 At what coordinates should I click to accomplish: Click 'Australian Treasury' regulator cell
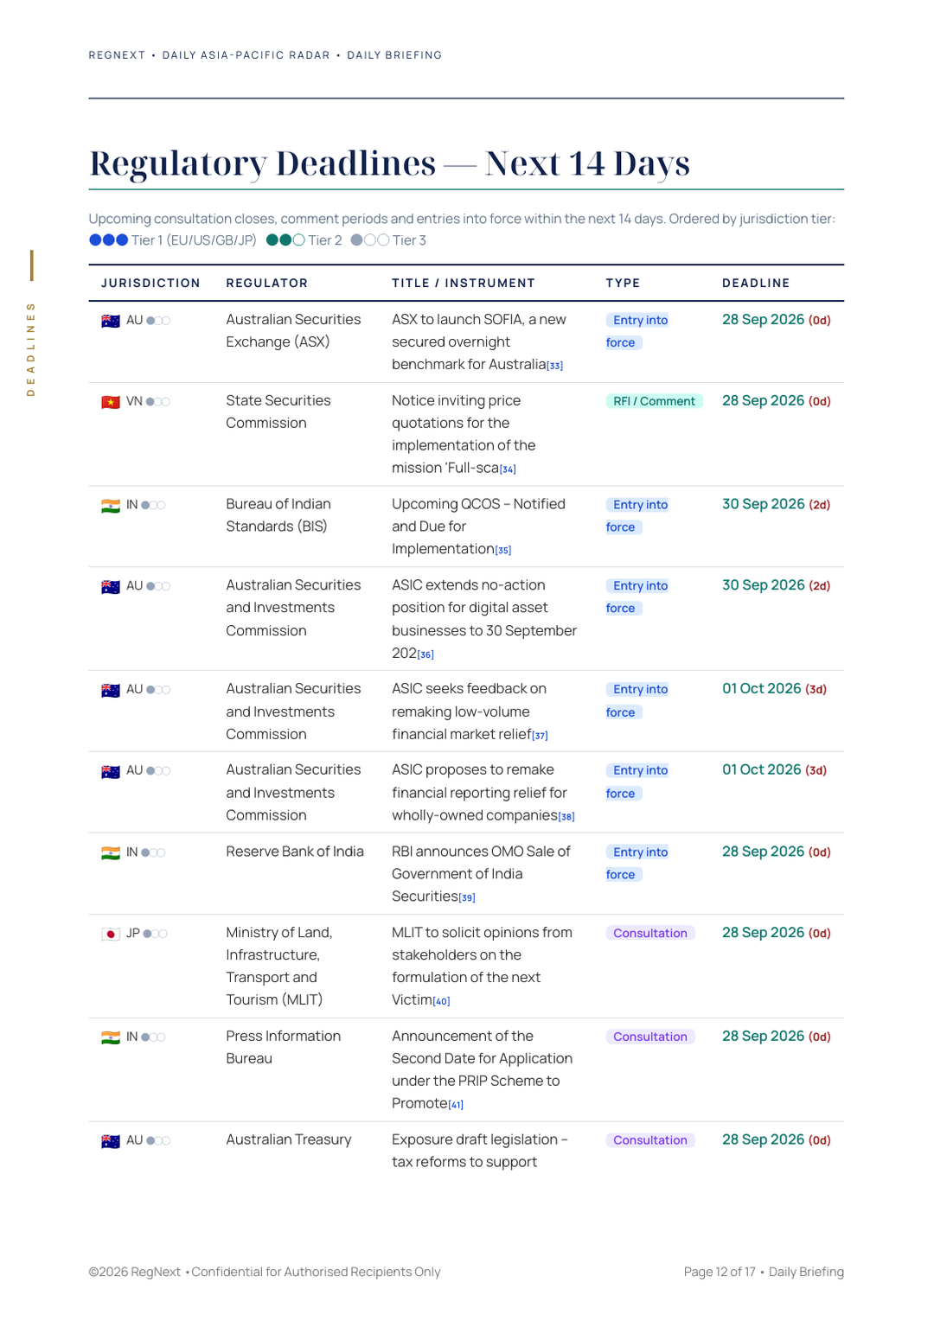point(289,1139)
